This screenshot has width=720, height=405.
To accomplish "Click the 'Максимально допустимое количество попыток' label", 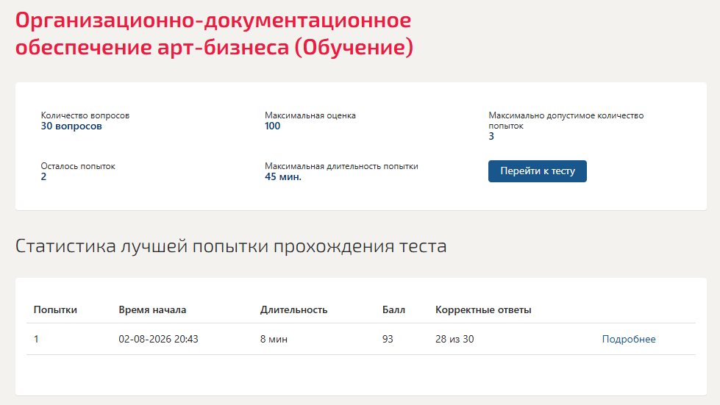I will (566, 120).
